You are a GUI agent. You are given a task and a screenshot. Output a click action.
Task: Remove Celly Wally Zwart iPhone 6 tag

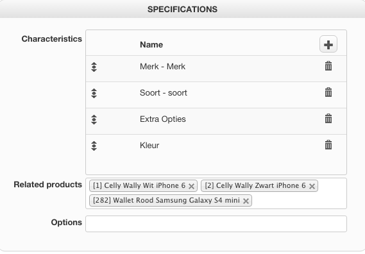tap(312, 186)
